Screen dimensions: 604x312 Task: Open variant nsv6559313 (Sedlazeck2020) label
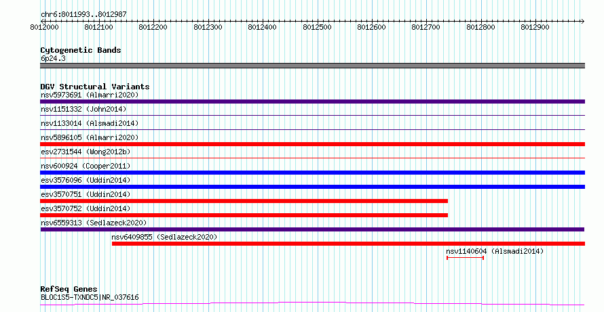click(x=94, y=223)
